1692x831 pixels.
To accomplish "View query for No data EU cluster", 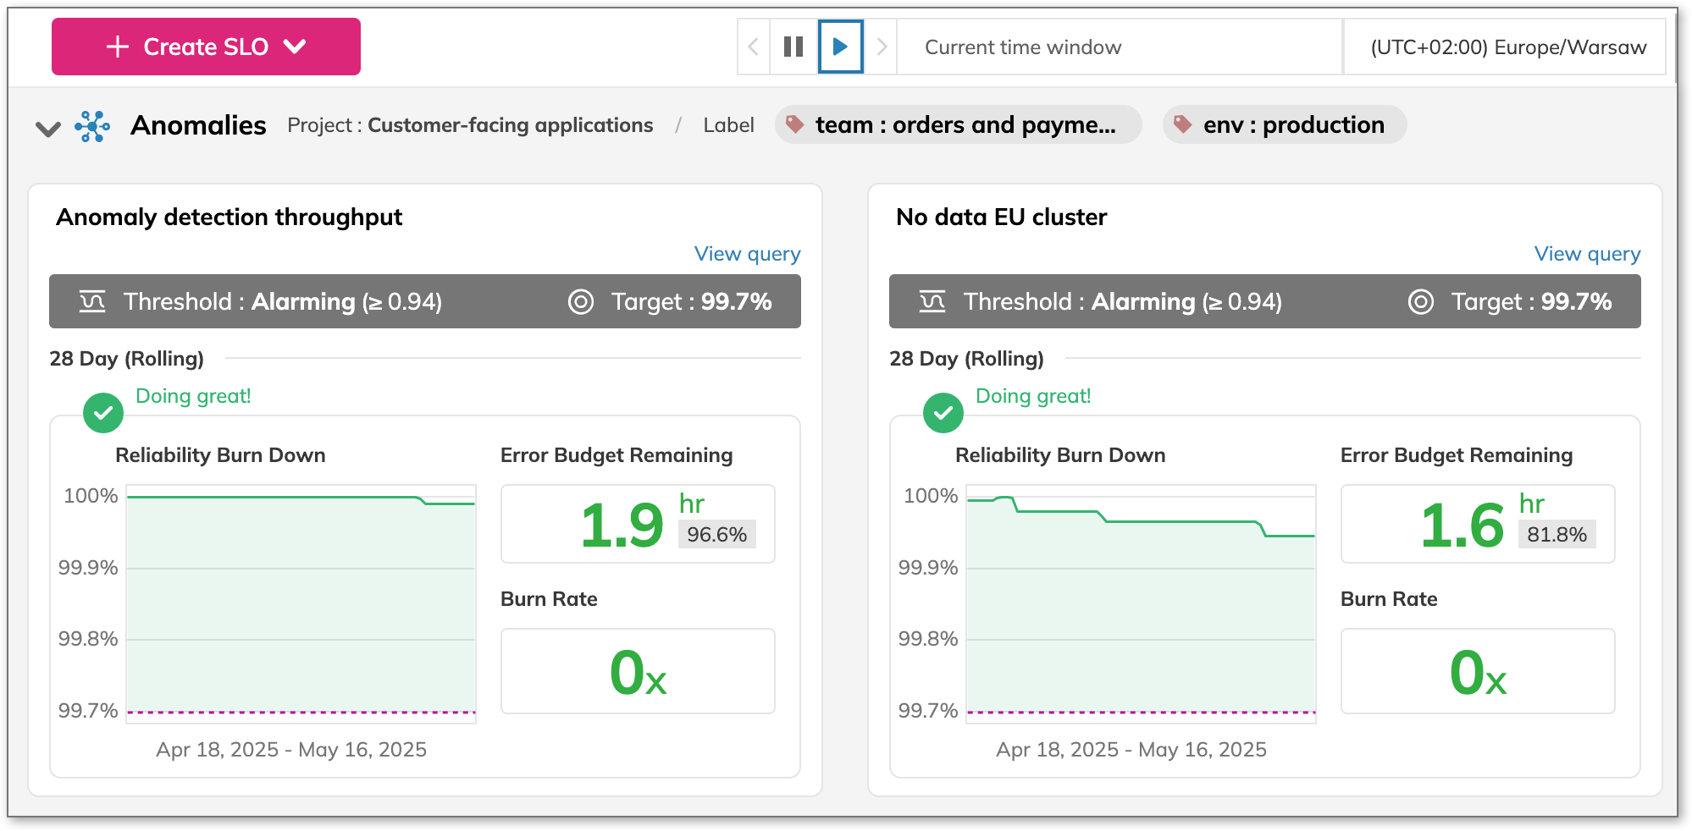I will click(1587, 254).
